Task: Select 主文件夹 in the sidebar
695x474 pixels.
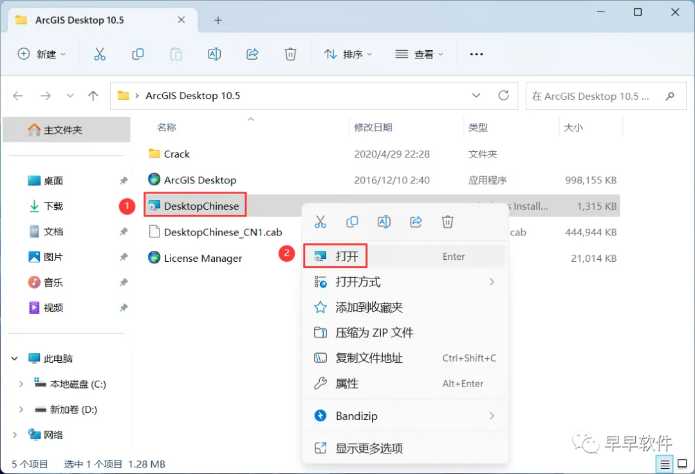Action: (x=66, y=130)
